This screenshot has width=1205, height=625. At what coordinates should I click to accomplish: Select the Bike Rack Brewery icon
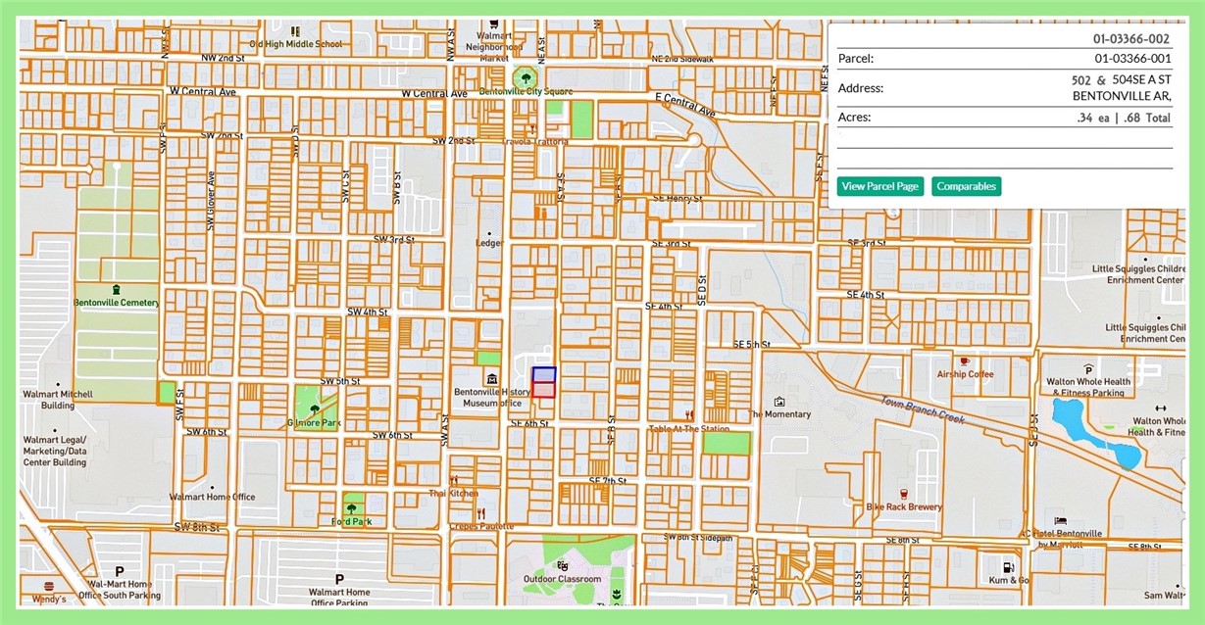click(x=903, y=493)
